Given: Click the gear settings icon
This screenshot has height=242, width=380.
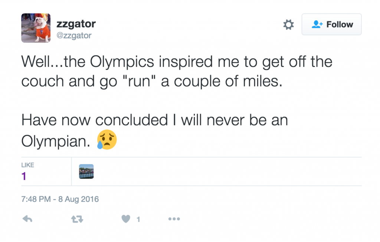Looking at the screenshot, I should (x=288, y=24).
